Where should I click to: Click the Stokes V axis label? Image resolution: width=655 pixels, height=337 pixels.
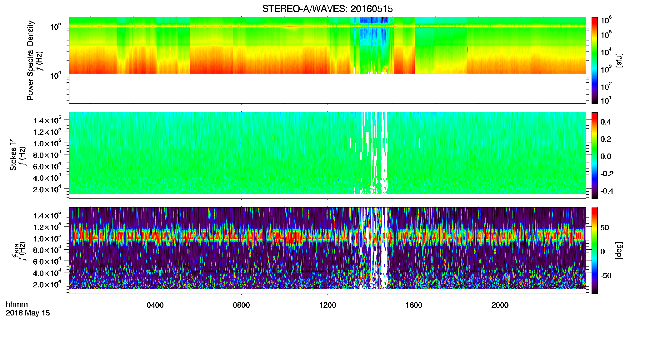pos(13,155)
